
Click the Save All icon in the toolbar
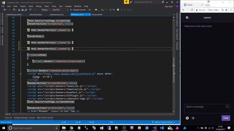pyautogui.click(x=26, y=10)
